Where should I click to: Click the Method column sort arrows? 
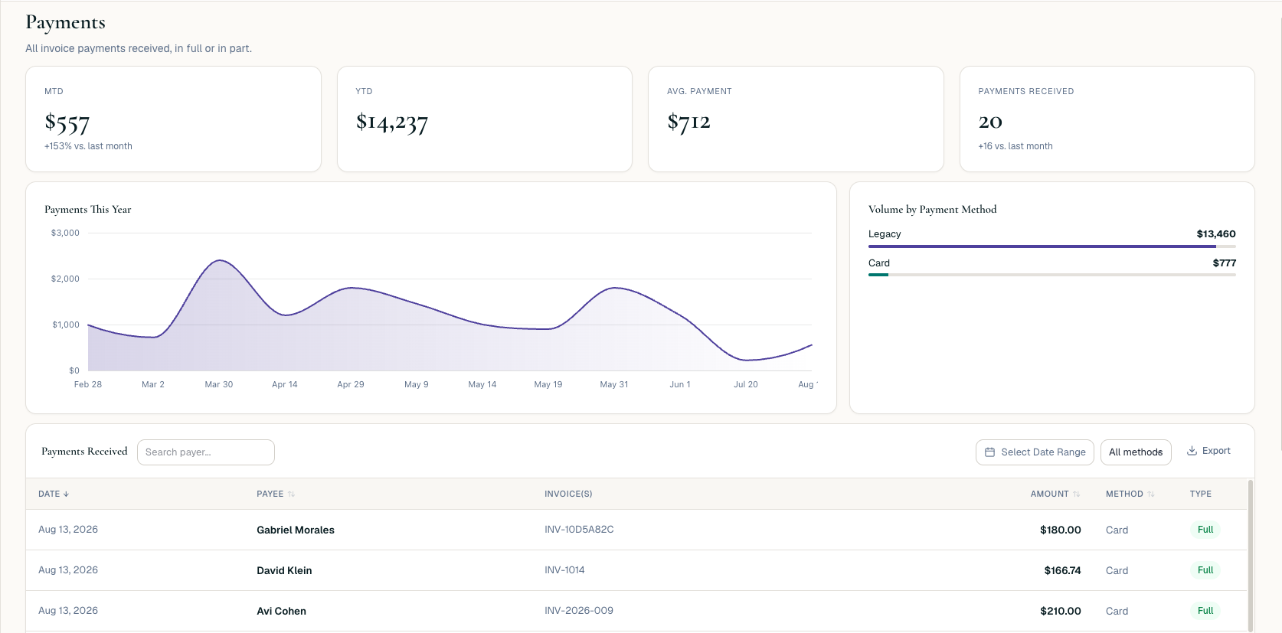point(1150,494)
